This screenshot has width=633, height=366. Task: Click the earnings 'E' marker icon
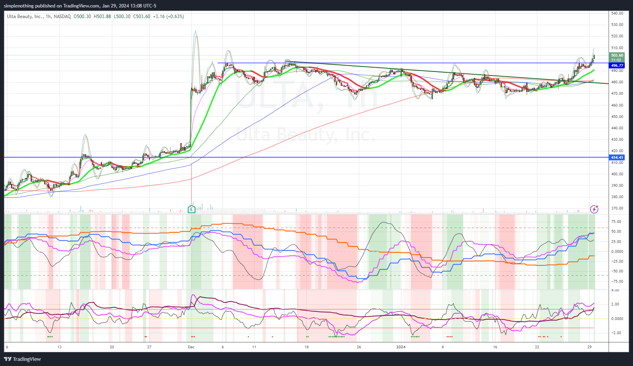click(x=191, y=210)
